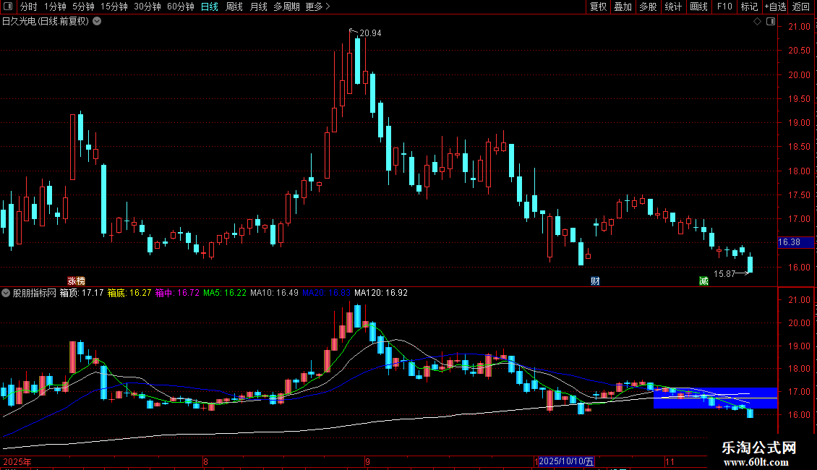This screenshot has height=470, width=817.
Task: Click the MA5: 16.22 legend
Action: (225, 293)
